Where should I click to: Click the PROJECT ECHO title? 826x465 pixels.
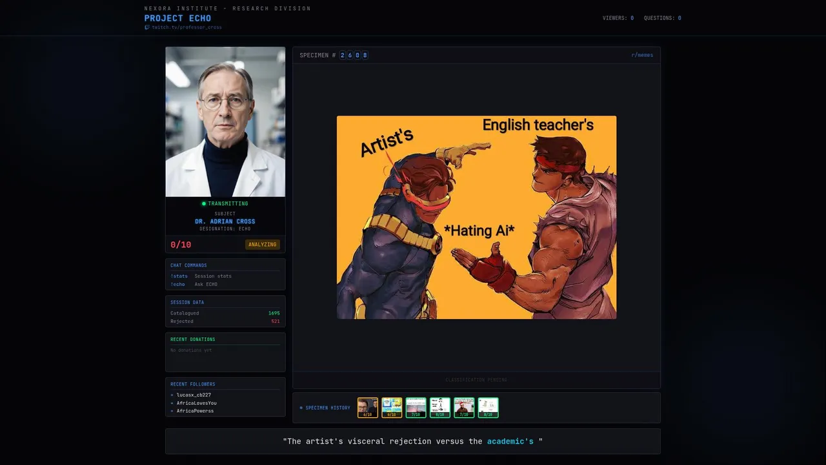(x=177, y=18)
